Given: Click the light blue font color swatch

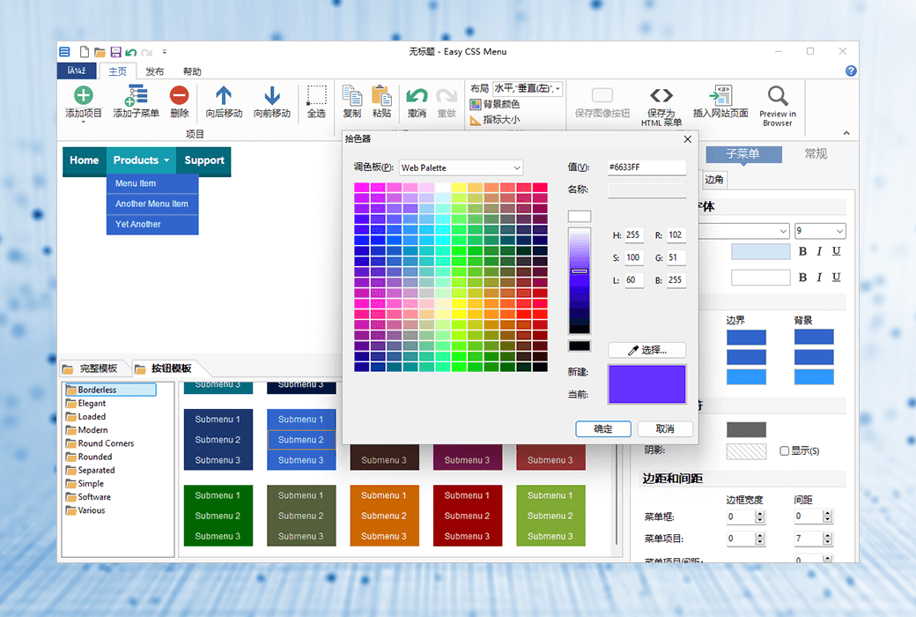Looking at the screenshot, I should click(761, 251).
